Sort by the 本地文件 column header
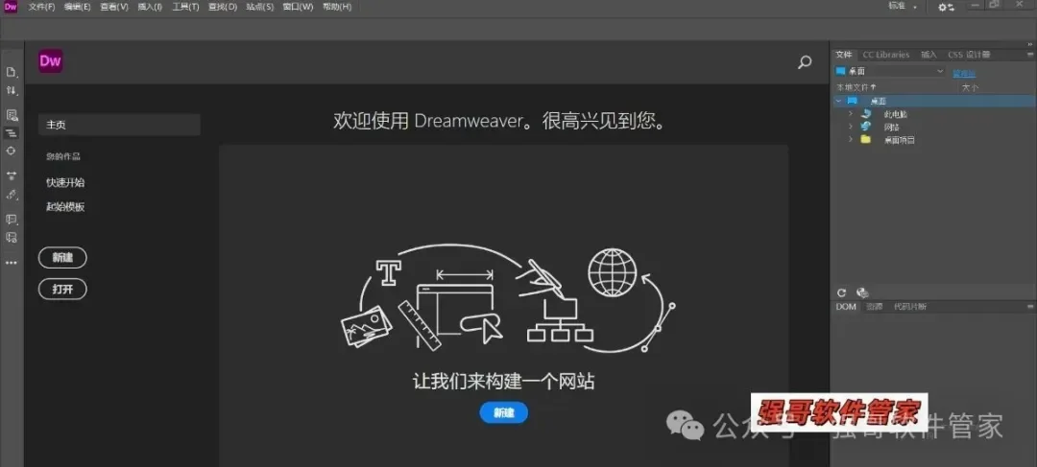The height and width of the screenshot is (467, 1037). pos(856,87)
